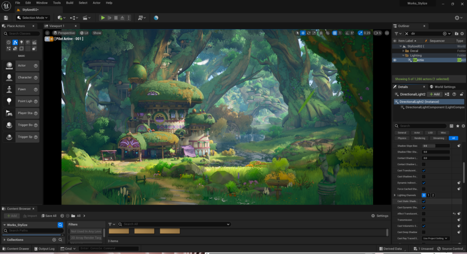
Task: Click the Shadow Slope Bias value slider
Action: 436,146
